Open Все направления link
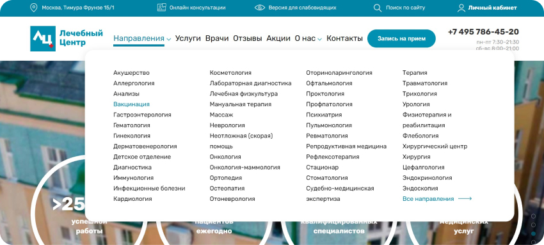Viewport: 544px width, 245px height. (x=428, y=199)
